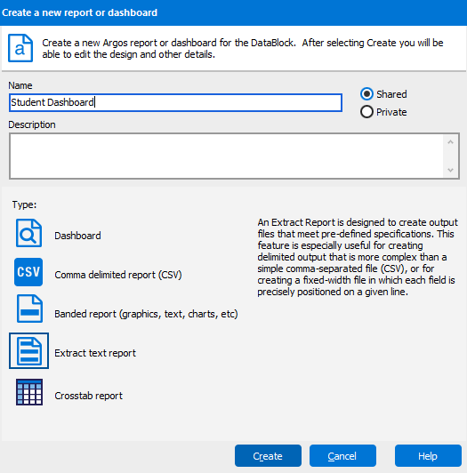Click the 'Description' field label

[x=32, y=124]
